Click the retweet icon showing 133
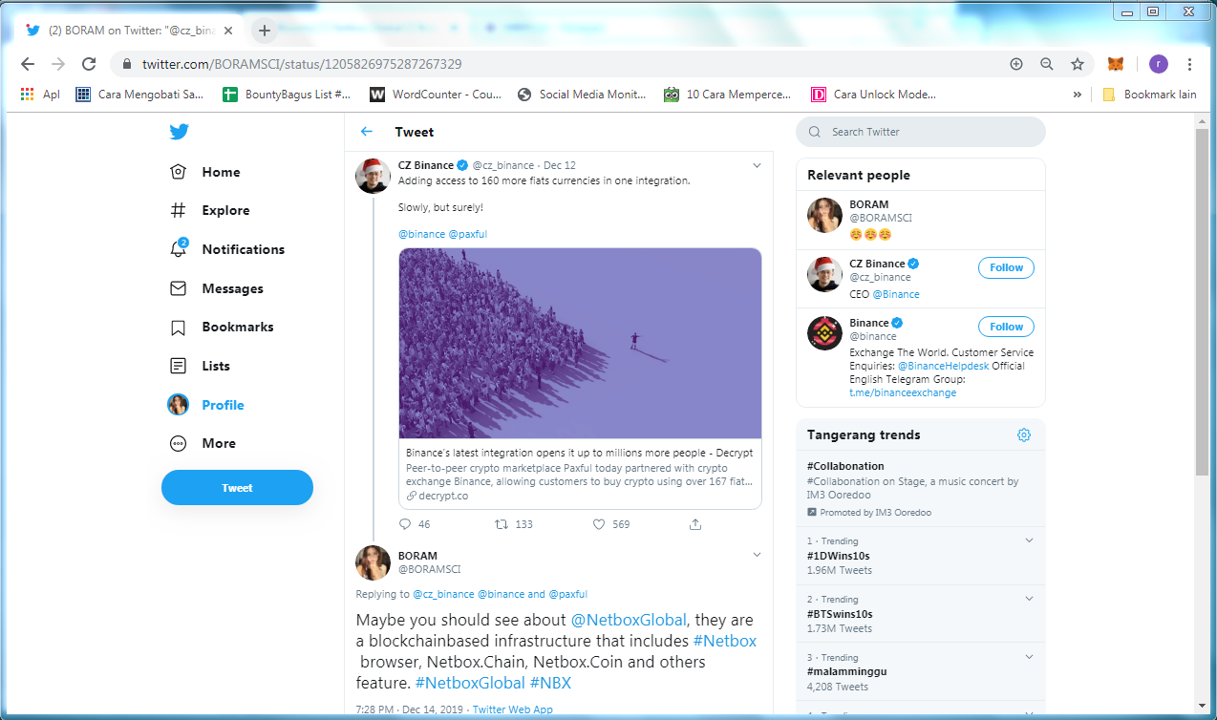The height and width of the screenshot is (720, 1217). coord(502,524)
